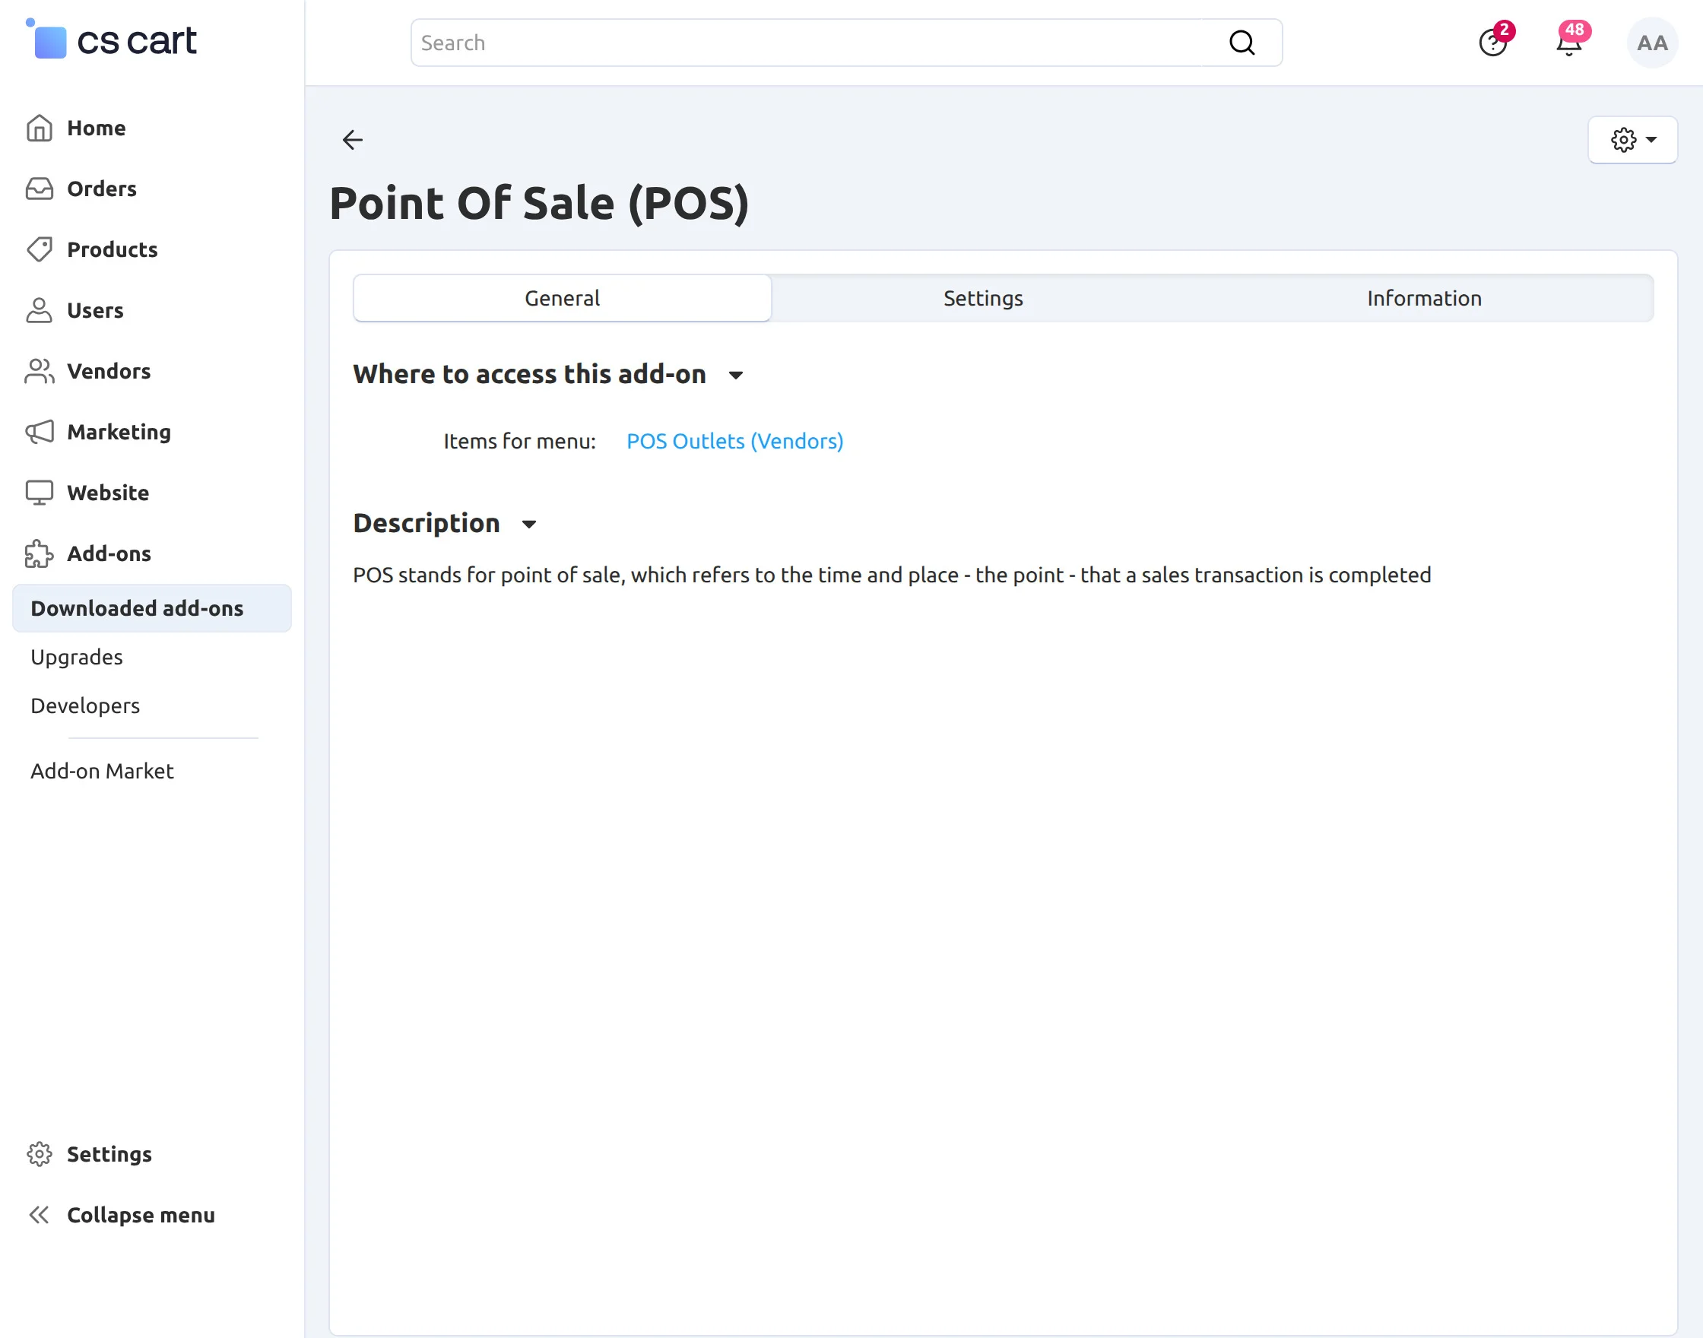Switch to the Information tab
The width and height of the screenshot is (1703, 1338).
(1423, 298)
